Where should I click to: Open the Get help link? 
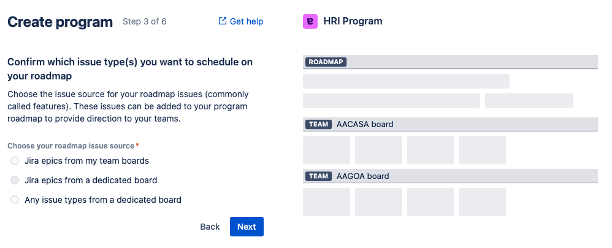246,21
